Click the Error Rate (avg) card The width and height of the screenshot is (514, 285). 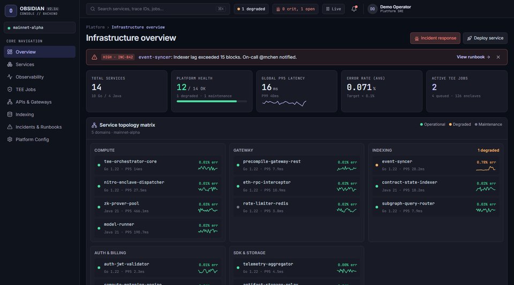pos(382,91)
